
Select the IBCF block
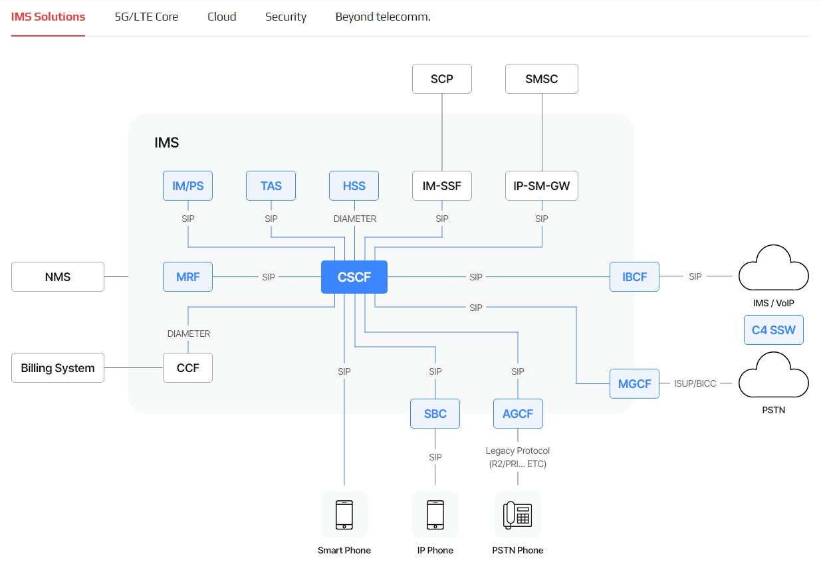(x=634, y=277)
